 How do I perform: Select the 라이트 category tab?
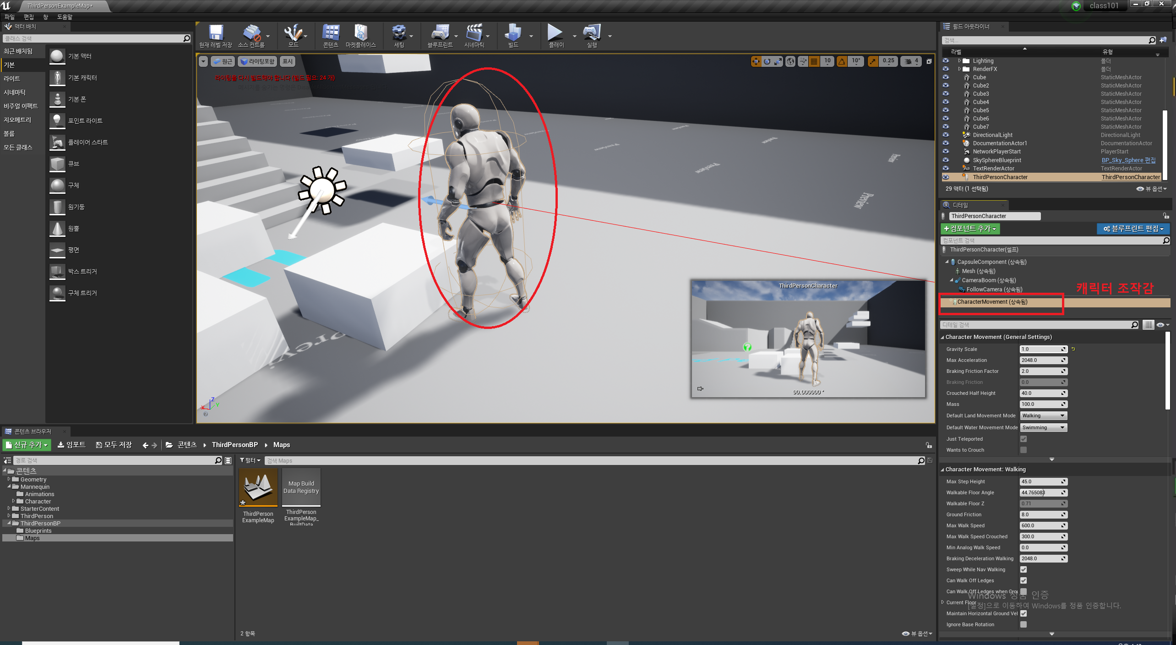coord(12,78)
